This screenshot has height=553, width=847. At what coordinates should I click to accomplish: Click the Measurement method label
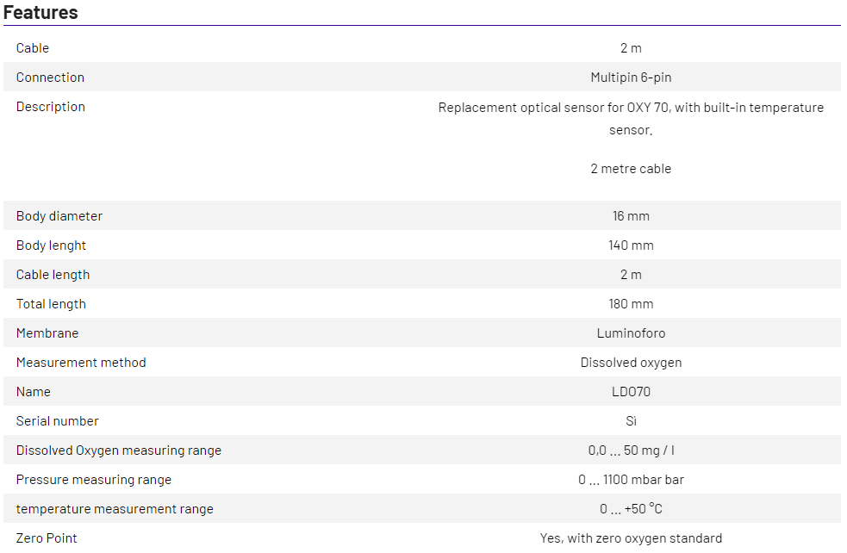81,363
